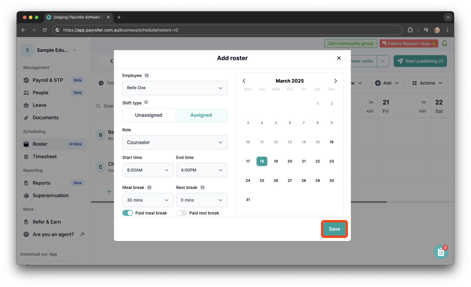Click the People sidebar icon
This screenshot has width=471, height=287.
(26, 93)
